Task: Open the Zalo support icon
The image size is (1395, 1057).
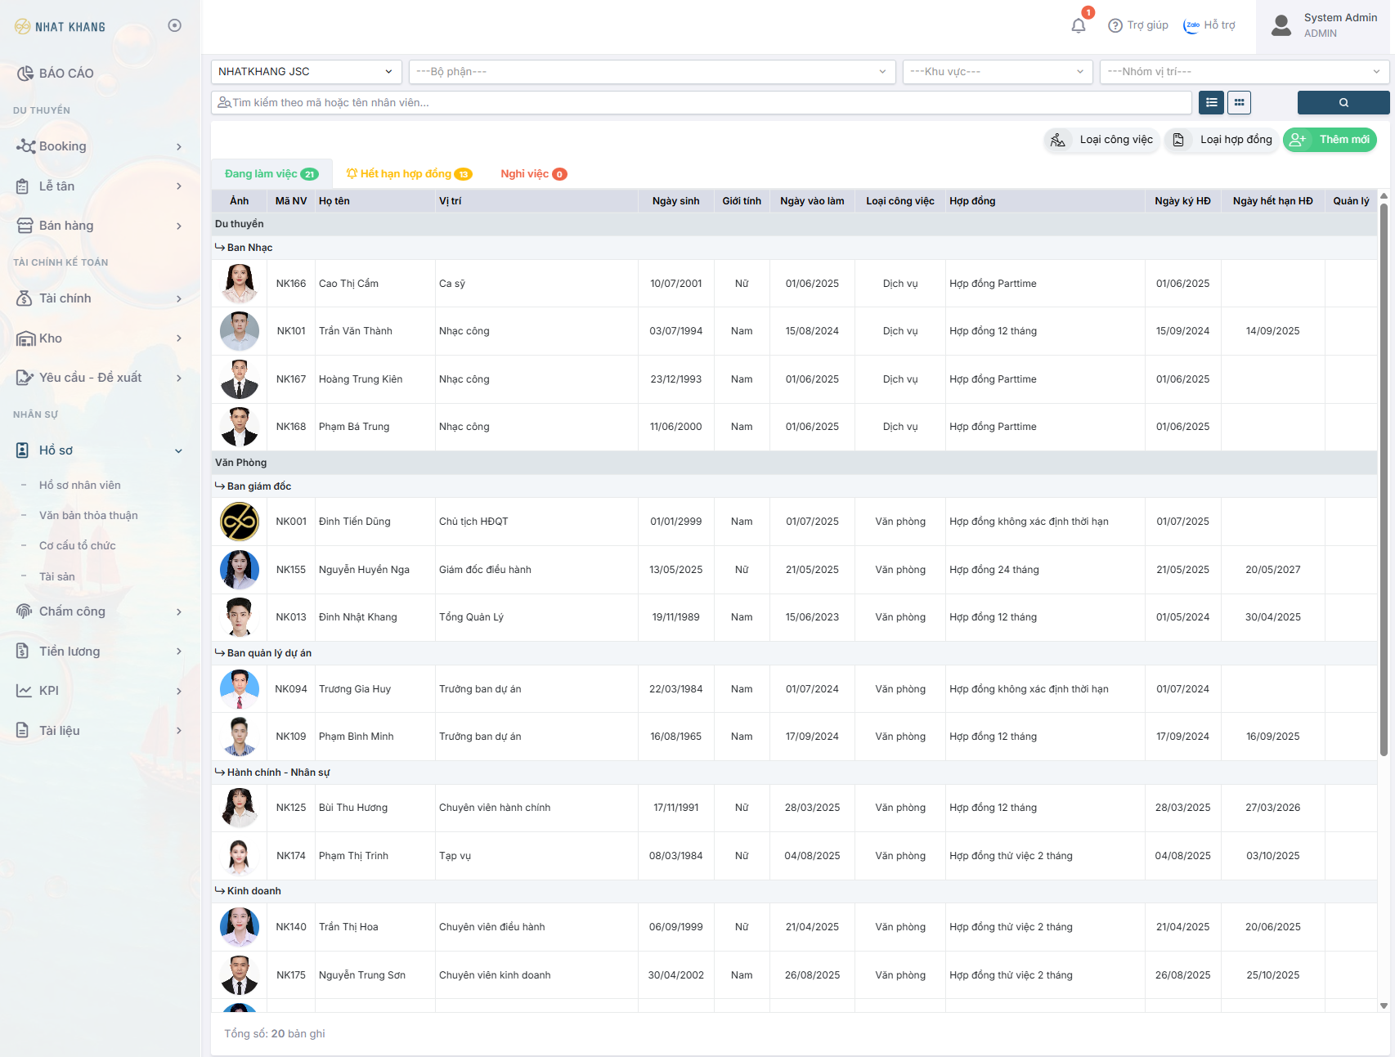Action: 1191,25
